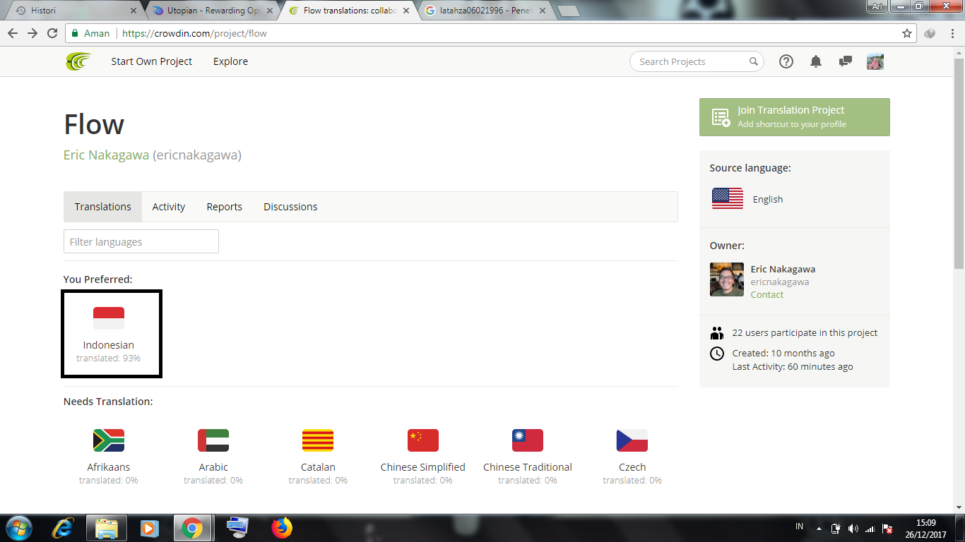Click Start Own Project link

pyautogui.click(x=151, y=61)
